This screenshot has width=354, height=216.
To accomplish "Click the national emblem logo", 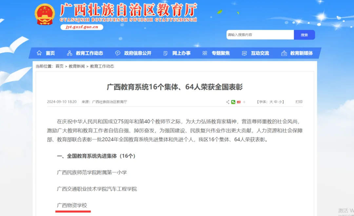I will coord(45,14).
